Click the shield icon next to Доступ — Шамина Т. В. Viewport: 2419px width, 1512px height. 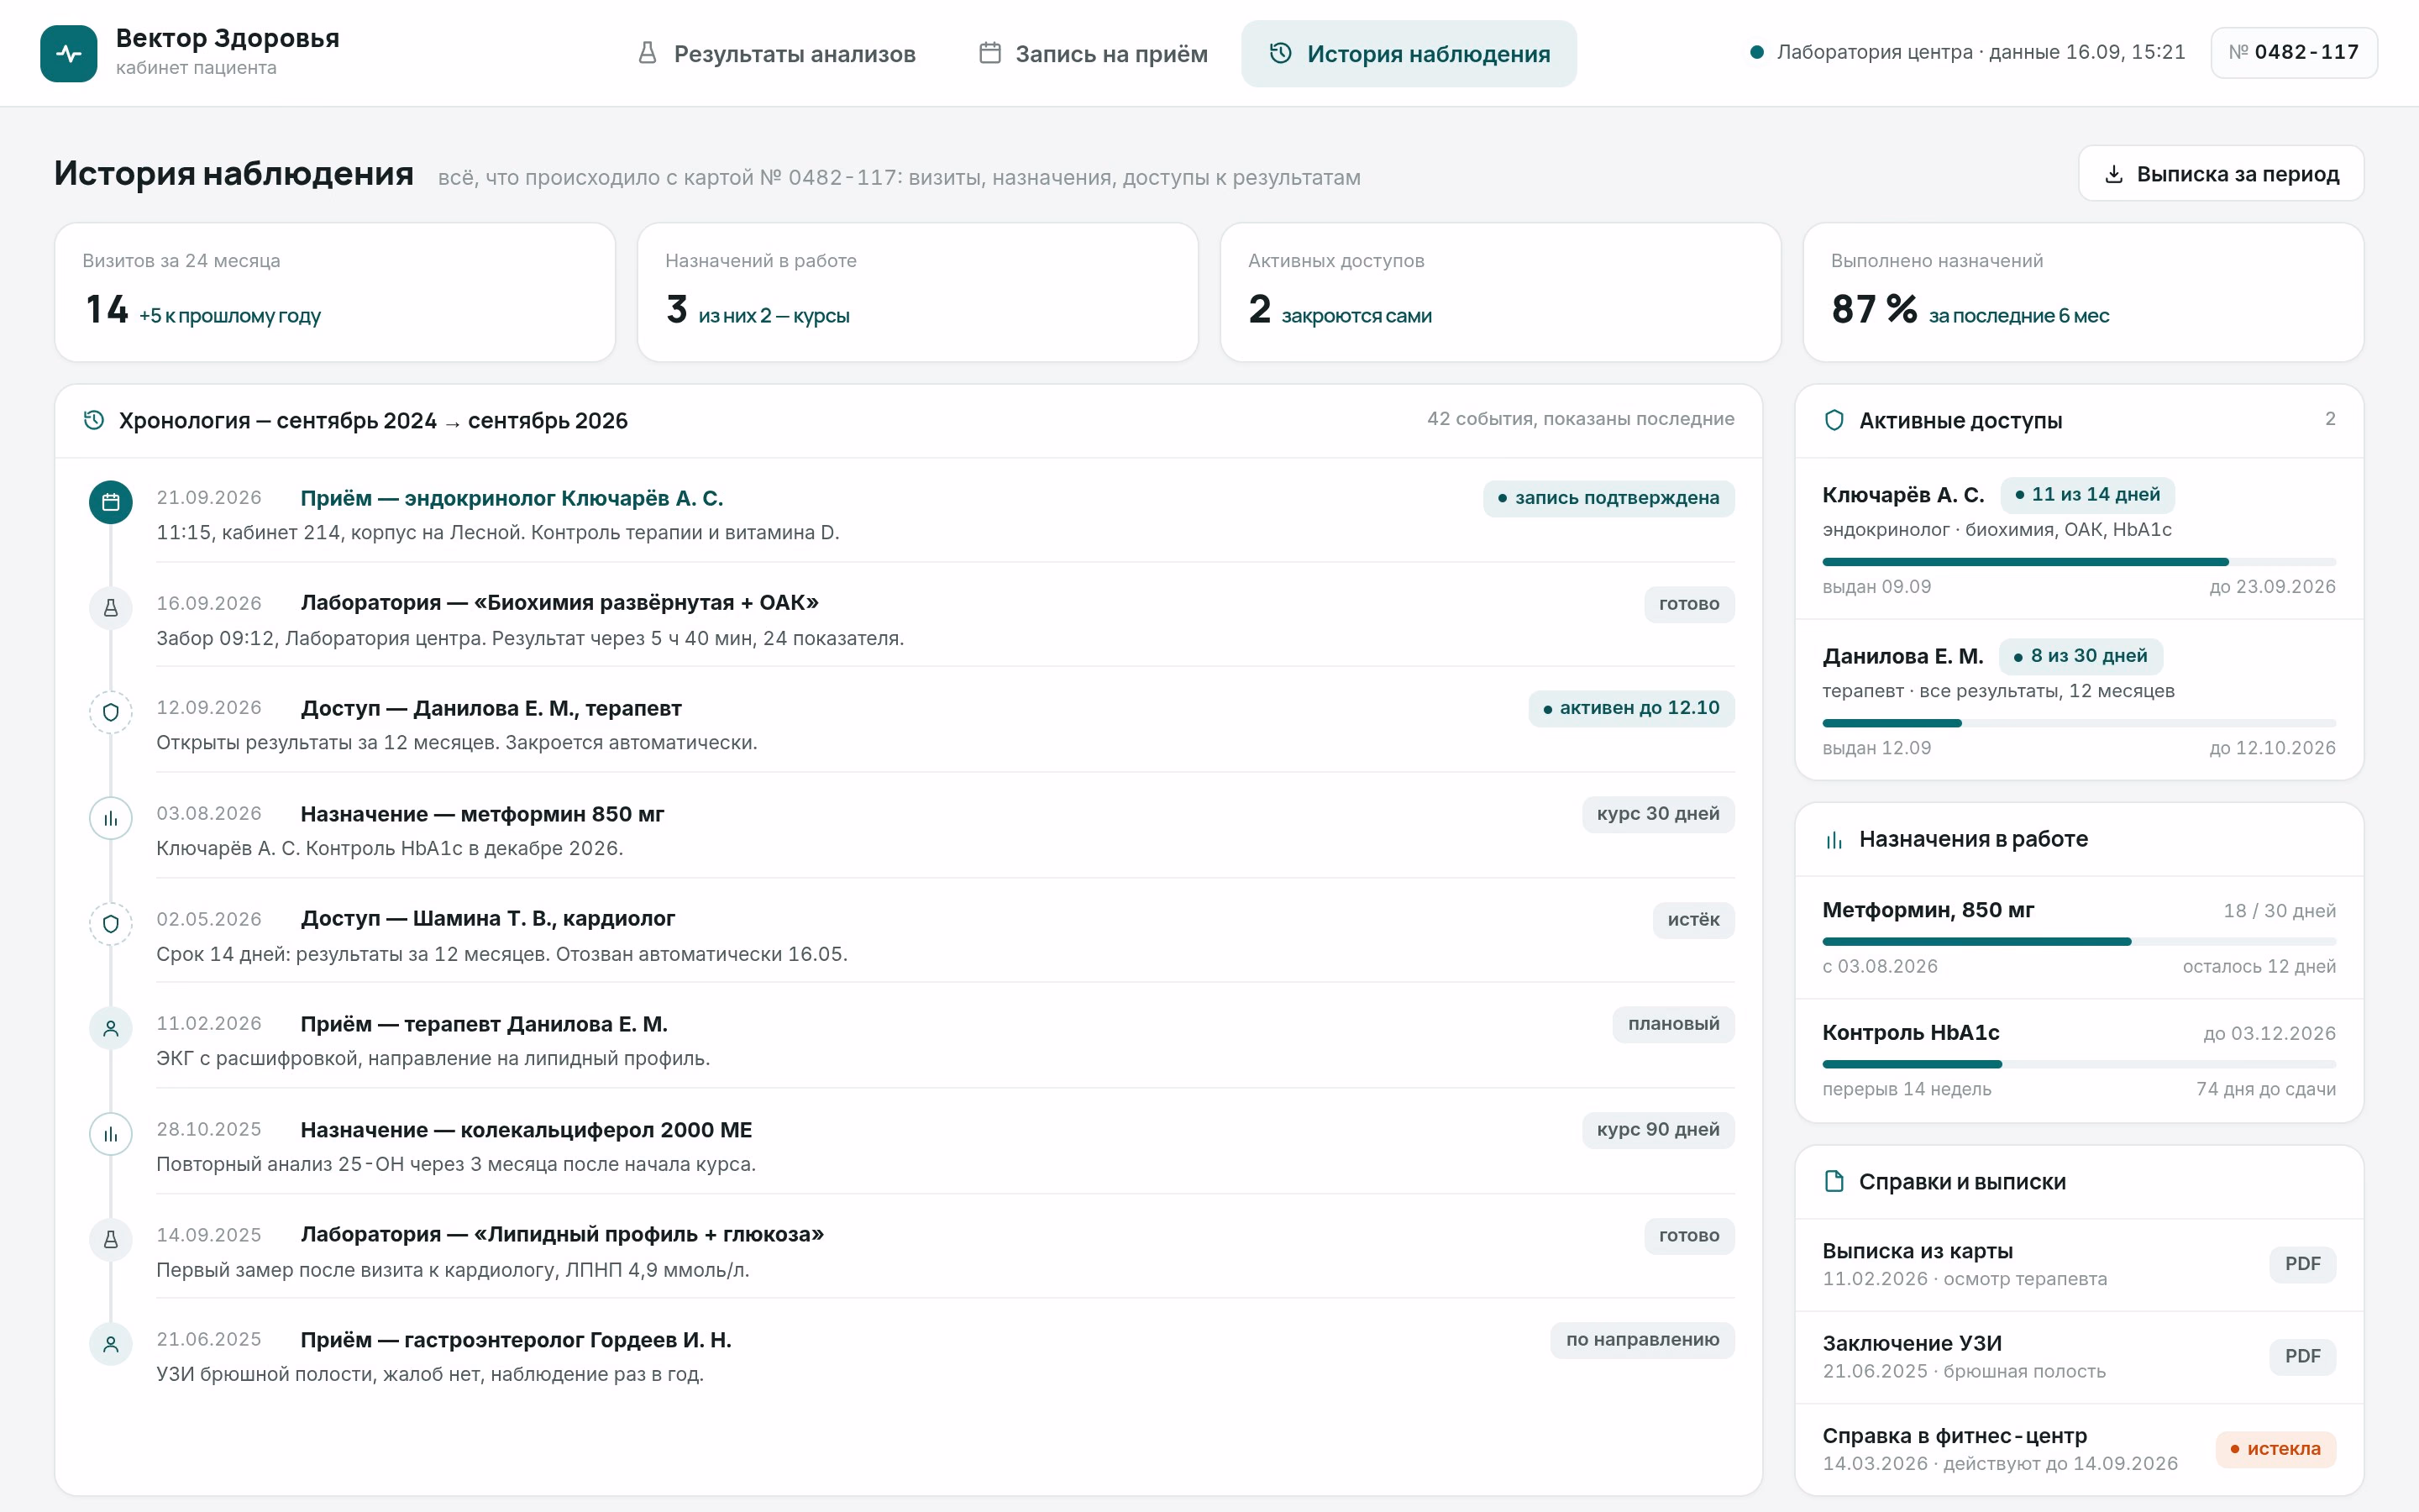point(111,924)
